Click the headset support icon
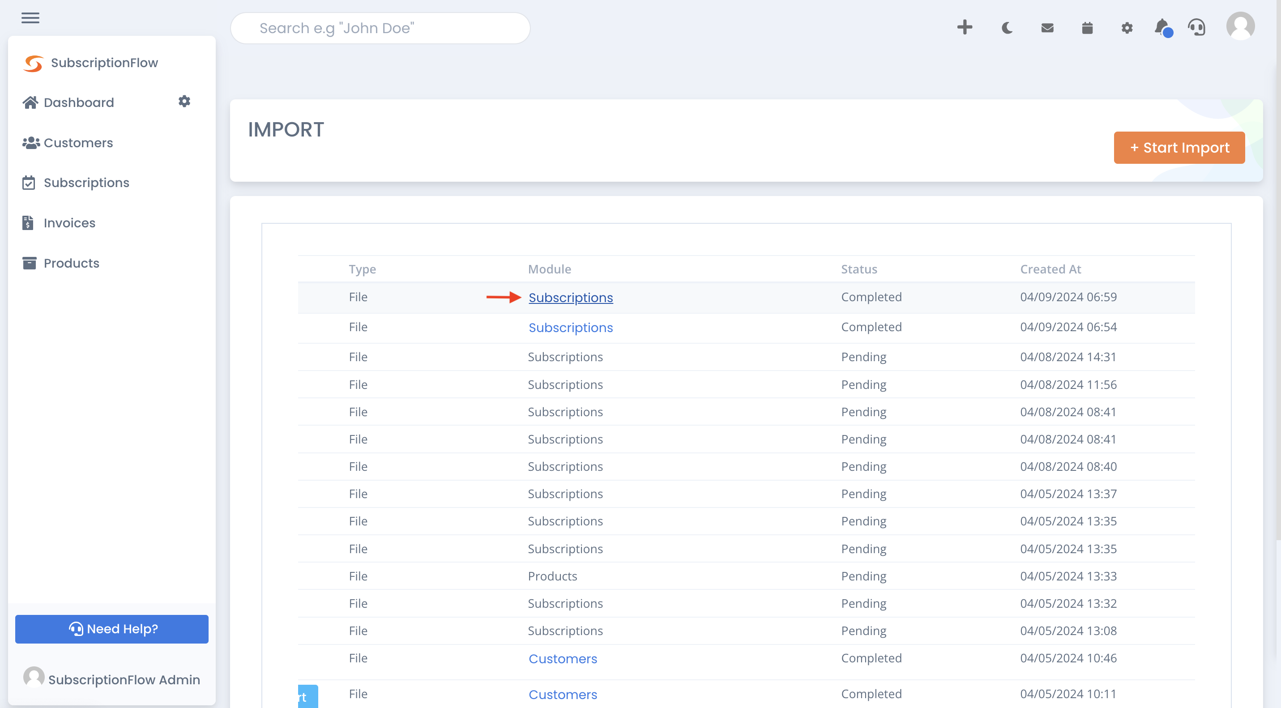The image size is (1281, 708). tap(1196, 27)
